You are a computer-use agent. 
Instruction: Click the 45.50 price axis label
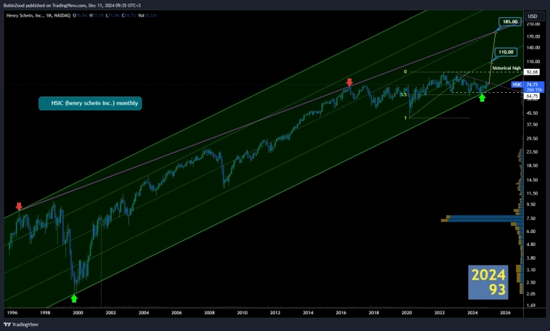point(532,113)
